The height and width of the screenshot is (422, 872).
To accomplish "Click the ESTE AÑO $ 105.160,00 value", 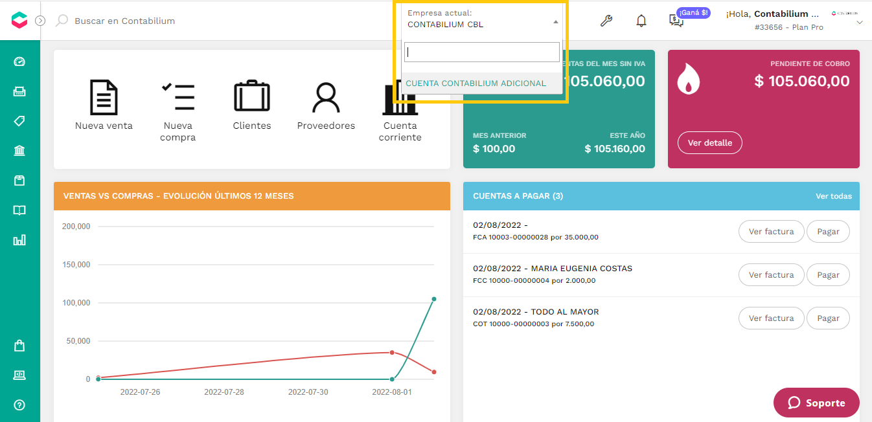I will (615, 149).
